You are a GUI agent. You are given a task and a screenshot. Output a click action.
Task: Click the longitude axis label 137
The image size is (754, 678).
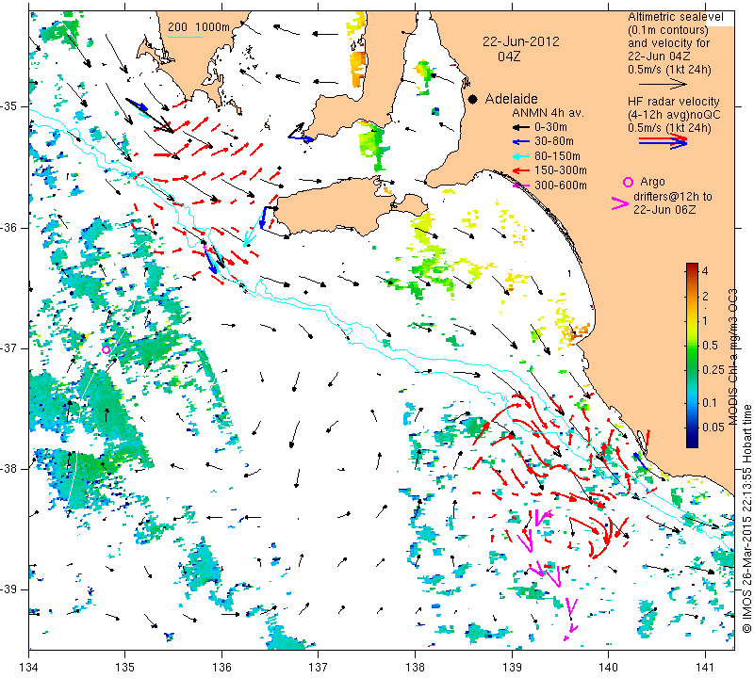[x=319, y=668]
